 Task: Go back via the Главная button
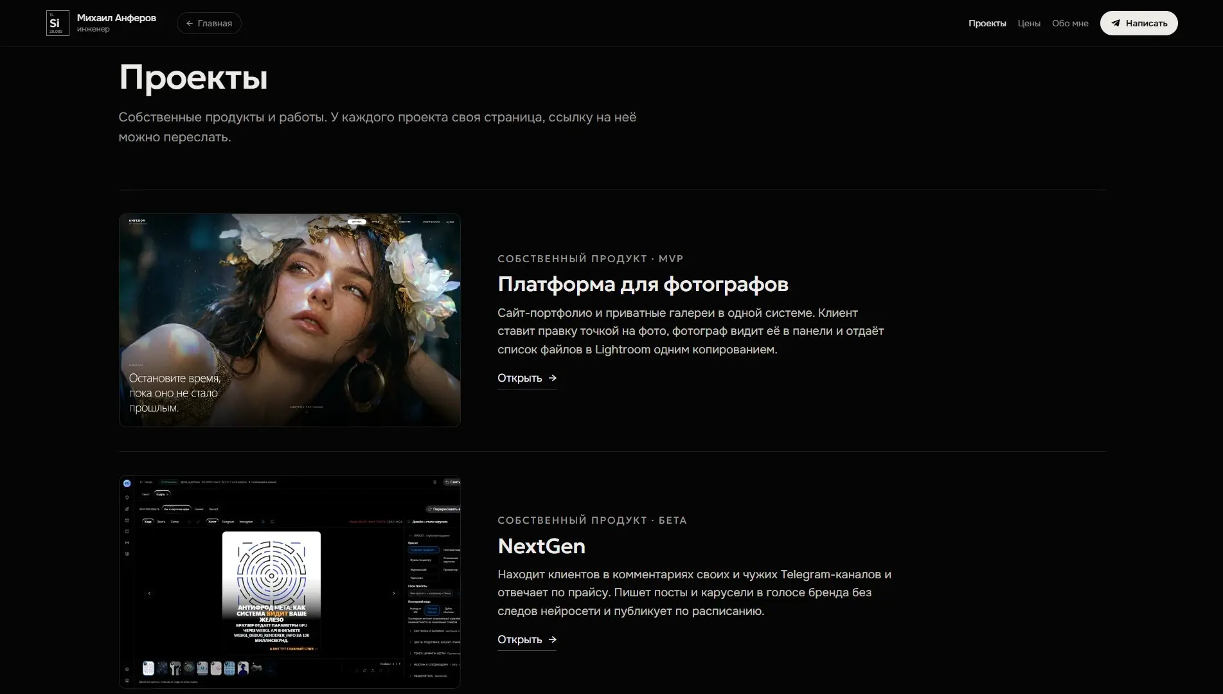click(x=209, y=23)
